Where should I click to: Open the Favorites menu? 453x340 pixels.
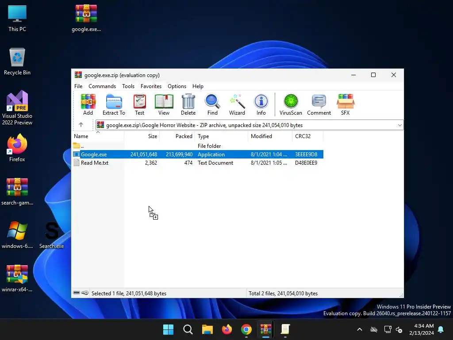pyautogui.click(x=151, y=86)
